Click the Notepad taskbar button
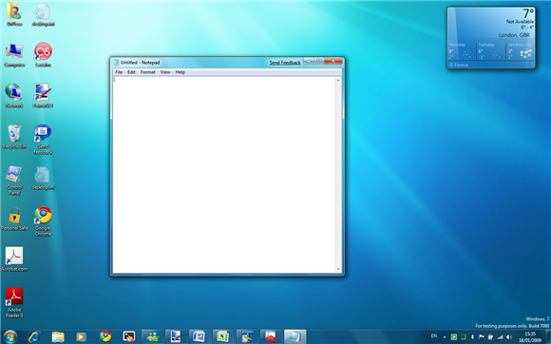This screenshot has width=551, height=344. 294,337
